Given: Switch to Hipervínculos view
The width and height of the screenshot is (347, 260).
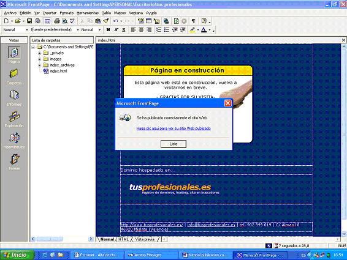Looking at the screenshot, I should [x=14, y=141].
